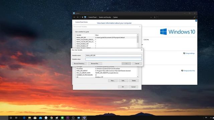Open Microsoft Store from taskbar
Image resolution: width=214 pixels, height=120 pixels.
click(x=35, y=118)
